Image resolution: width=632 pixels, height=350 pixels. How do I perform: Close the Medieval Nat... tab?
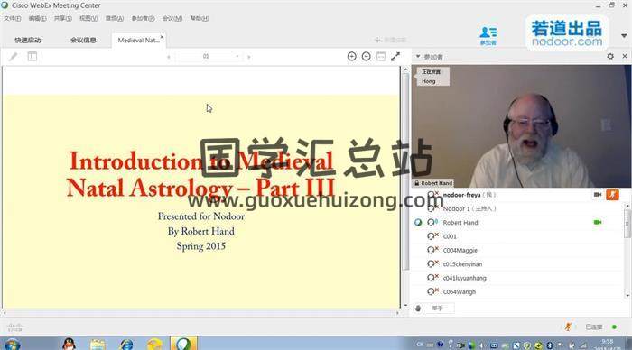162,37
